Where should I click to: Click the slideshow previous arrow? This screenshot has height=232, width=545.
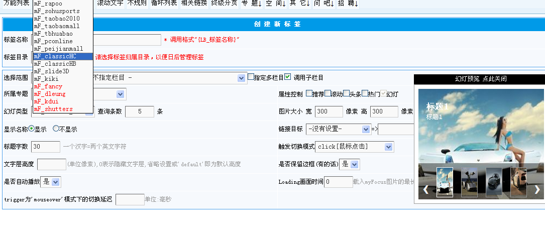tap(425, 189)
